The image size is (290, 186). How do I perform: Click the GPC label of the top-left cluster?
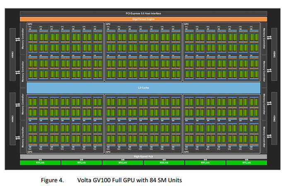tap(30, 24)
